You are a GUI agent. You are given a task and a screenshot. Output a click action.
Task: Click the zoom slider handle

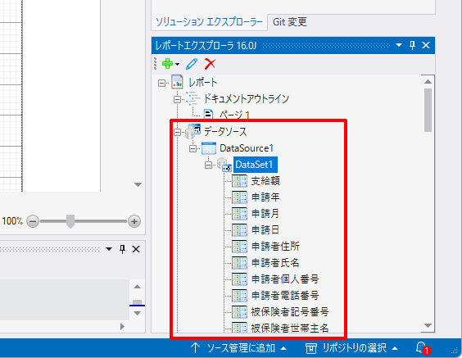(70, 221)
